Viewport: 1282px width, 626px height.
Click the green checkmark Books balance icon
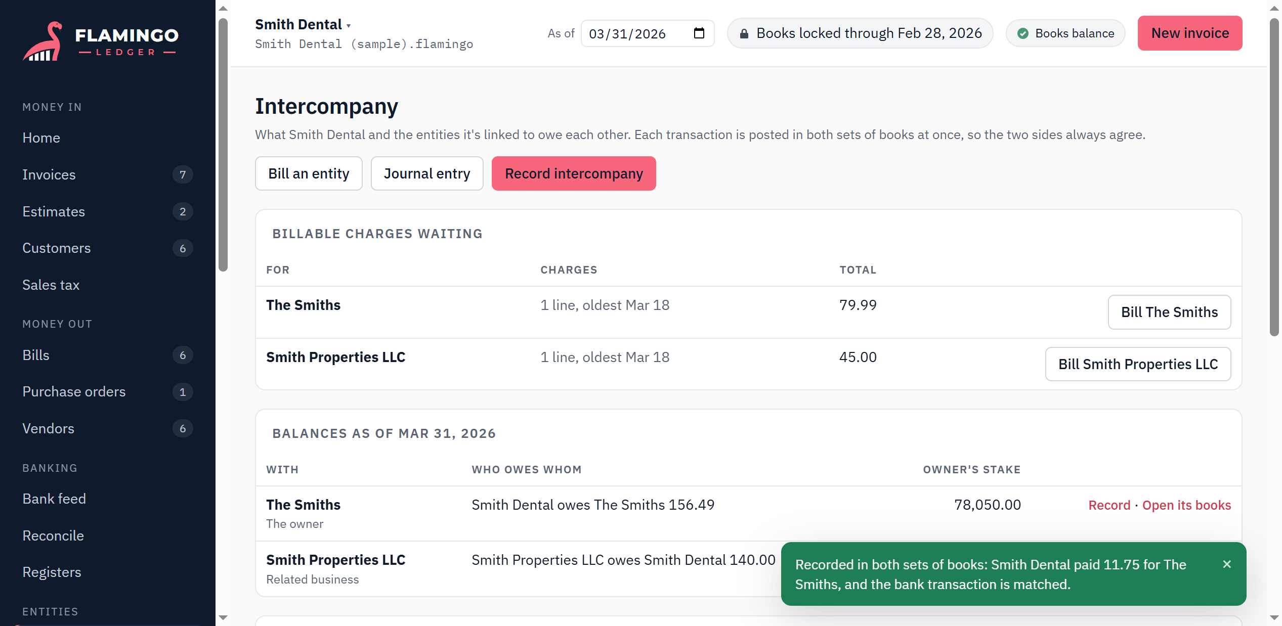1023,34
